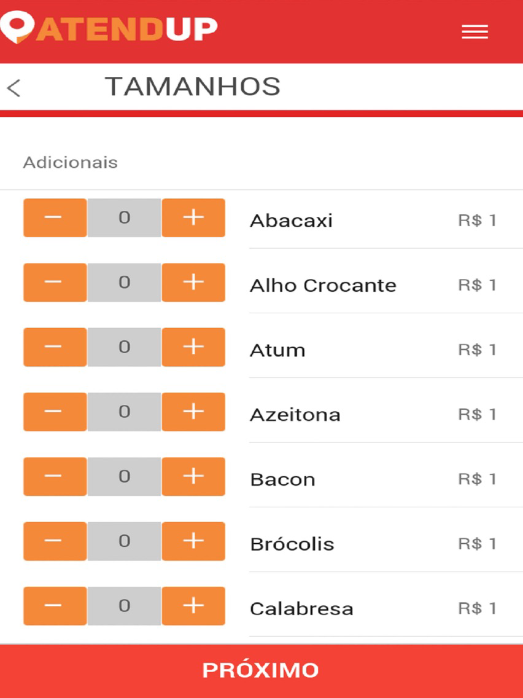
Task: Tap the plus button for Atum
Action: click(193, 347)
